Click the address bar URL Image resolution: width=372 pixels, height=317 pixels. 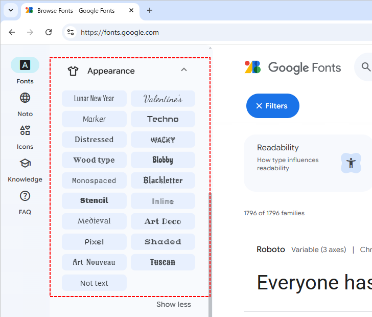coord(120,32)
